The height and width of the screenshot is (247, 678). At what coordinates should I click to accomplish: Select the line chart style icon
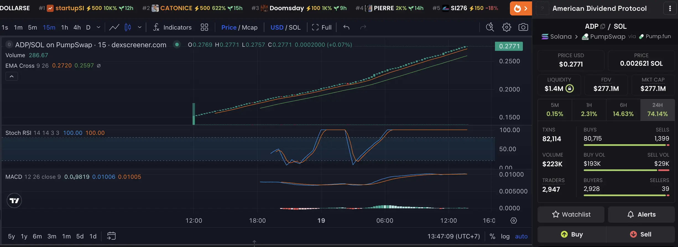click(114, 27)
